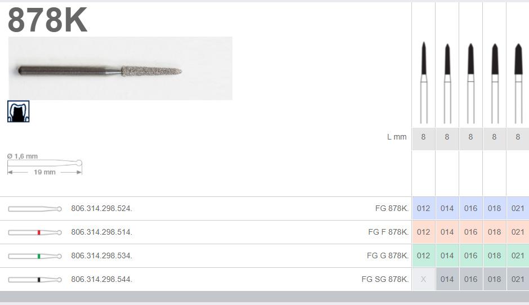Click order code 806.314.298.524.
529x305 pixels.
pyautogui.click(x=101, y=209)
